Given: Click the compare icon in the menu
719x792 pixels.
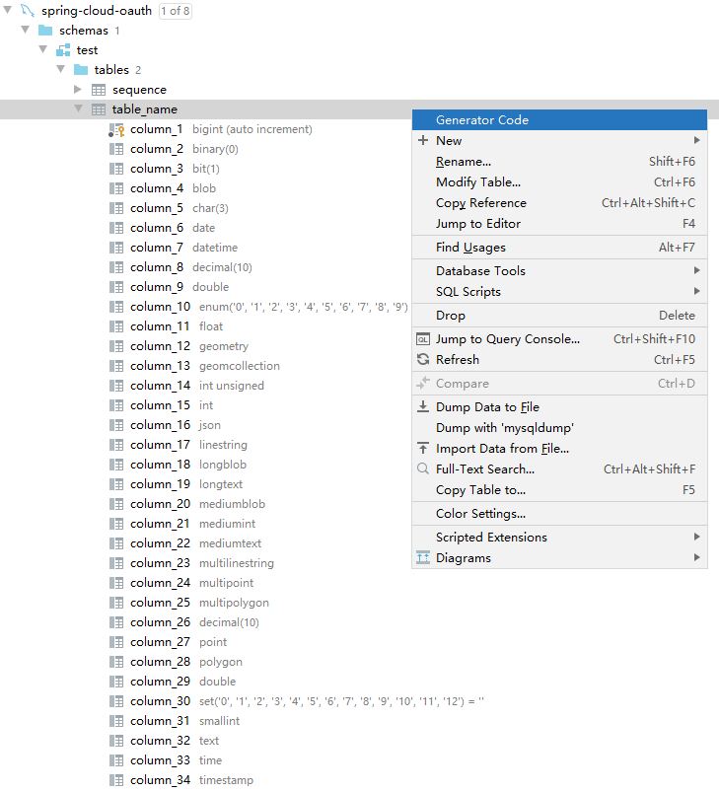Looking at the screenshot, I should click(423, 384).
